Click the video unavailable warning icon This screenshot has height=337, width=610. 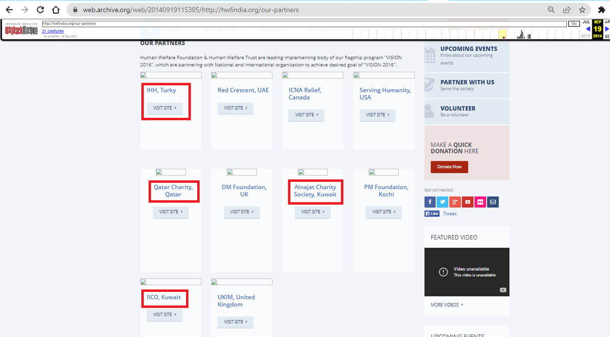click(x=443, y=272)
